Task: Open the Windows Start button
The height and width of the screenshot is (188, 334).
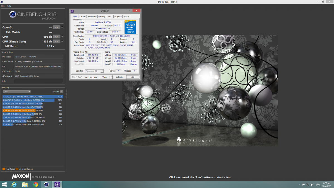Action: pos(4,185)
